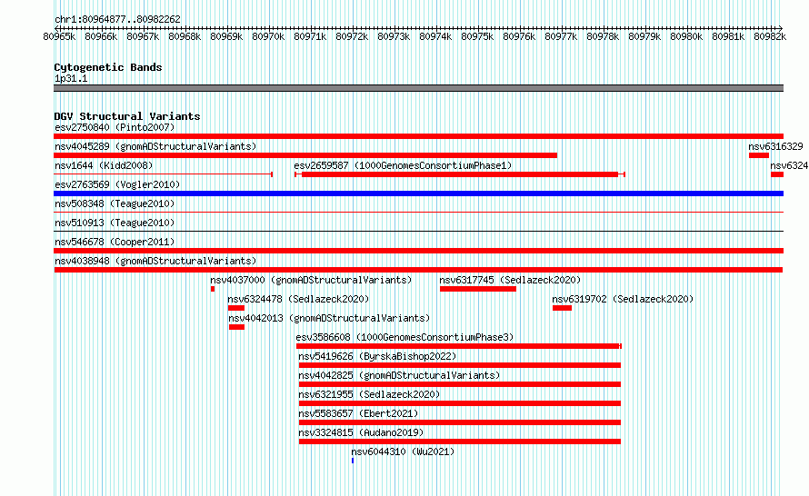Click the 80968k ruler position
This screenshot has width=809, height=496.
pyautogui.click(x=185, y=36)
